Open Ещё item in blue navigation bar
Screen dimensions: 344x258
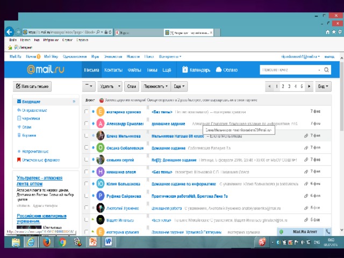(167, 70)
